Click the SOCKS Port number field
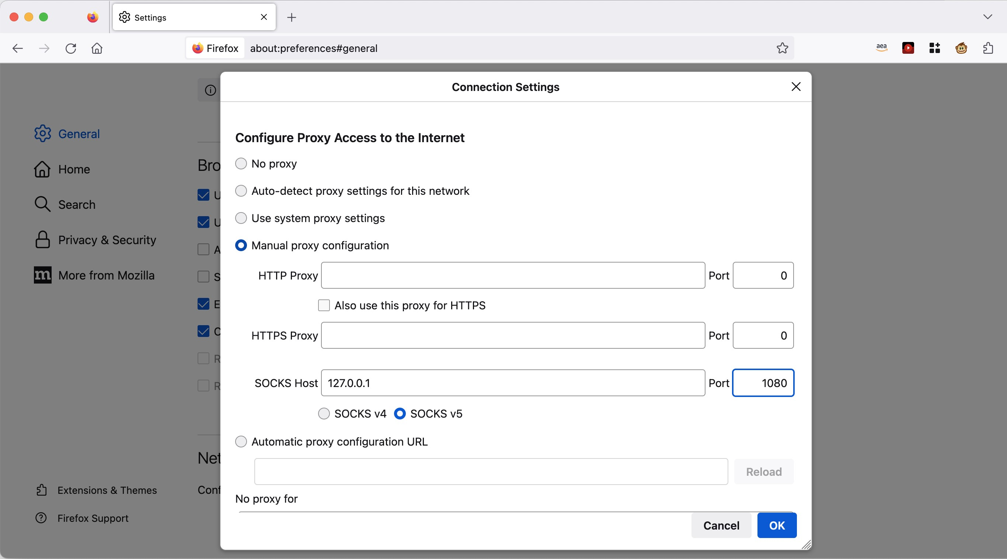The image size is (1007, 559). click(763, 383)
